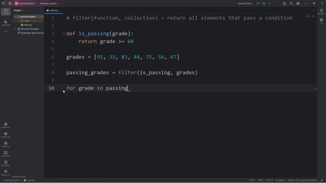Open the Version Control tool window
This screenshot has width=326, height=183.
click(x=6, y=172)
